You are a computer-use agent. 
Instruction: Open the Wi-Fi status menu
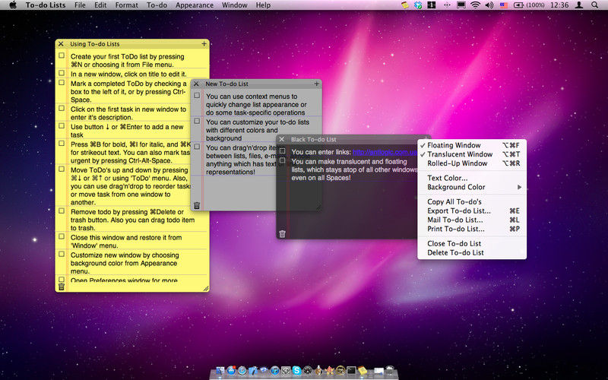475,5
